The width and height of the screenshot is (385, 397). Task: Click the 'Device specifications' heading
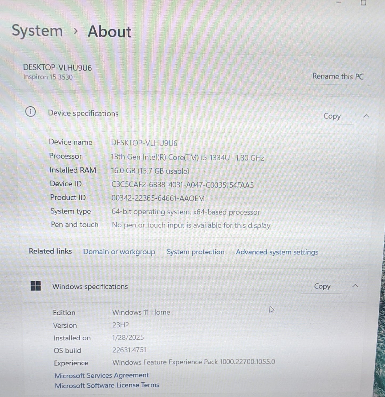click(x=83, y=114)
